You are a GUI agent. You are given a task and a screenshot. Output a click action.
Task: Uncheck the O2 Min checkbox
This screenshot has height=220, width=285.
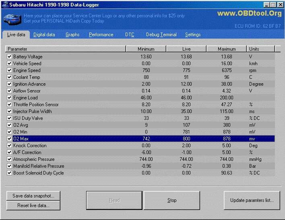click(x=9, y=132)
